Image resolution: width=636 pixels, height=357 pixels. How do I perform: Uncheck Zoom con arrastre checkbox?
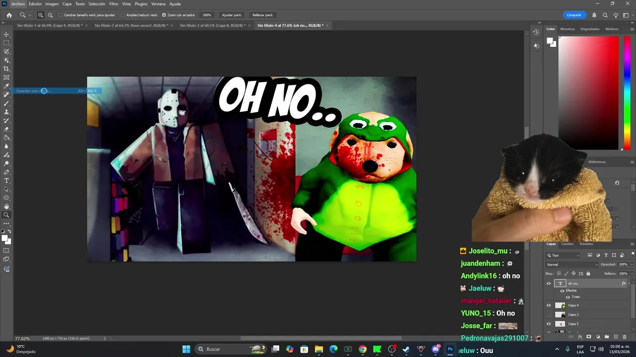coord(164,15)
